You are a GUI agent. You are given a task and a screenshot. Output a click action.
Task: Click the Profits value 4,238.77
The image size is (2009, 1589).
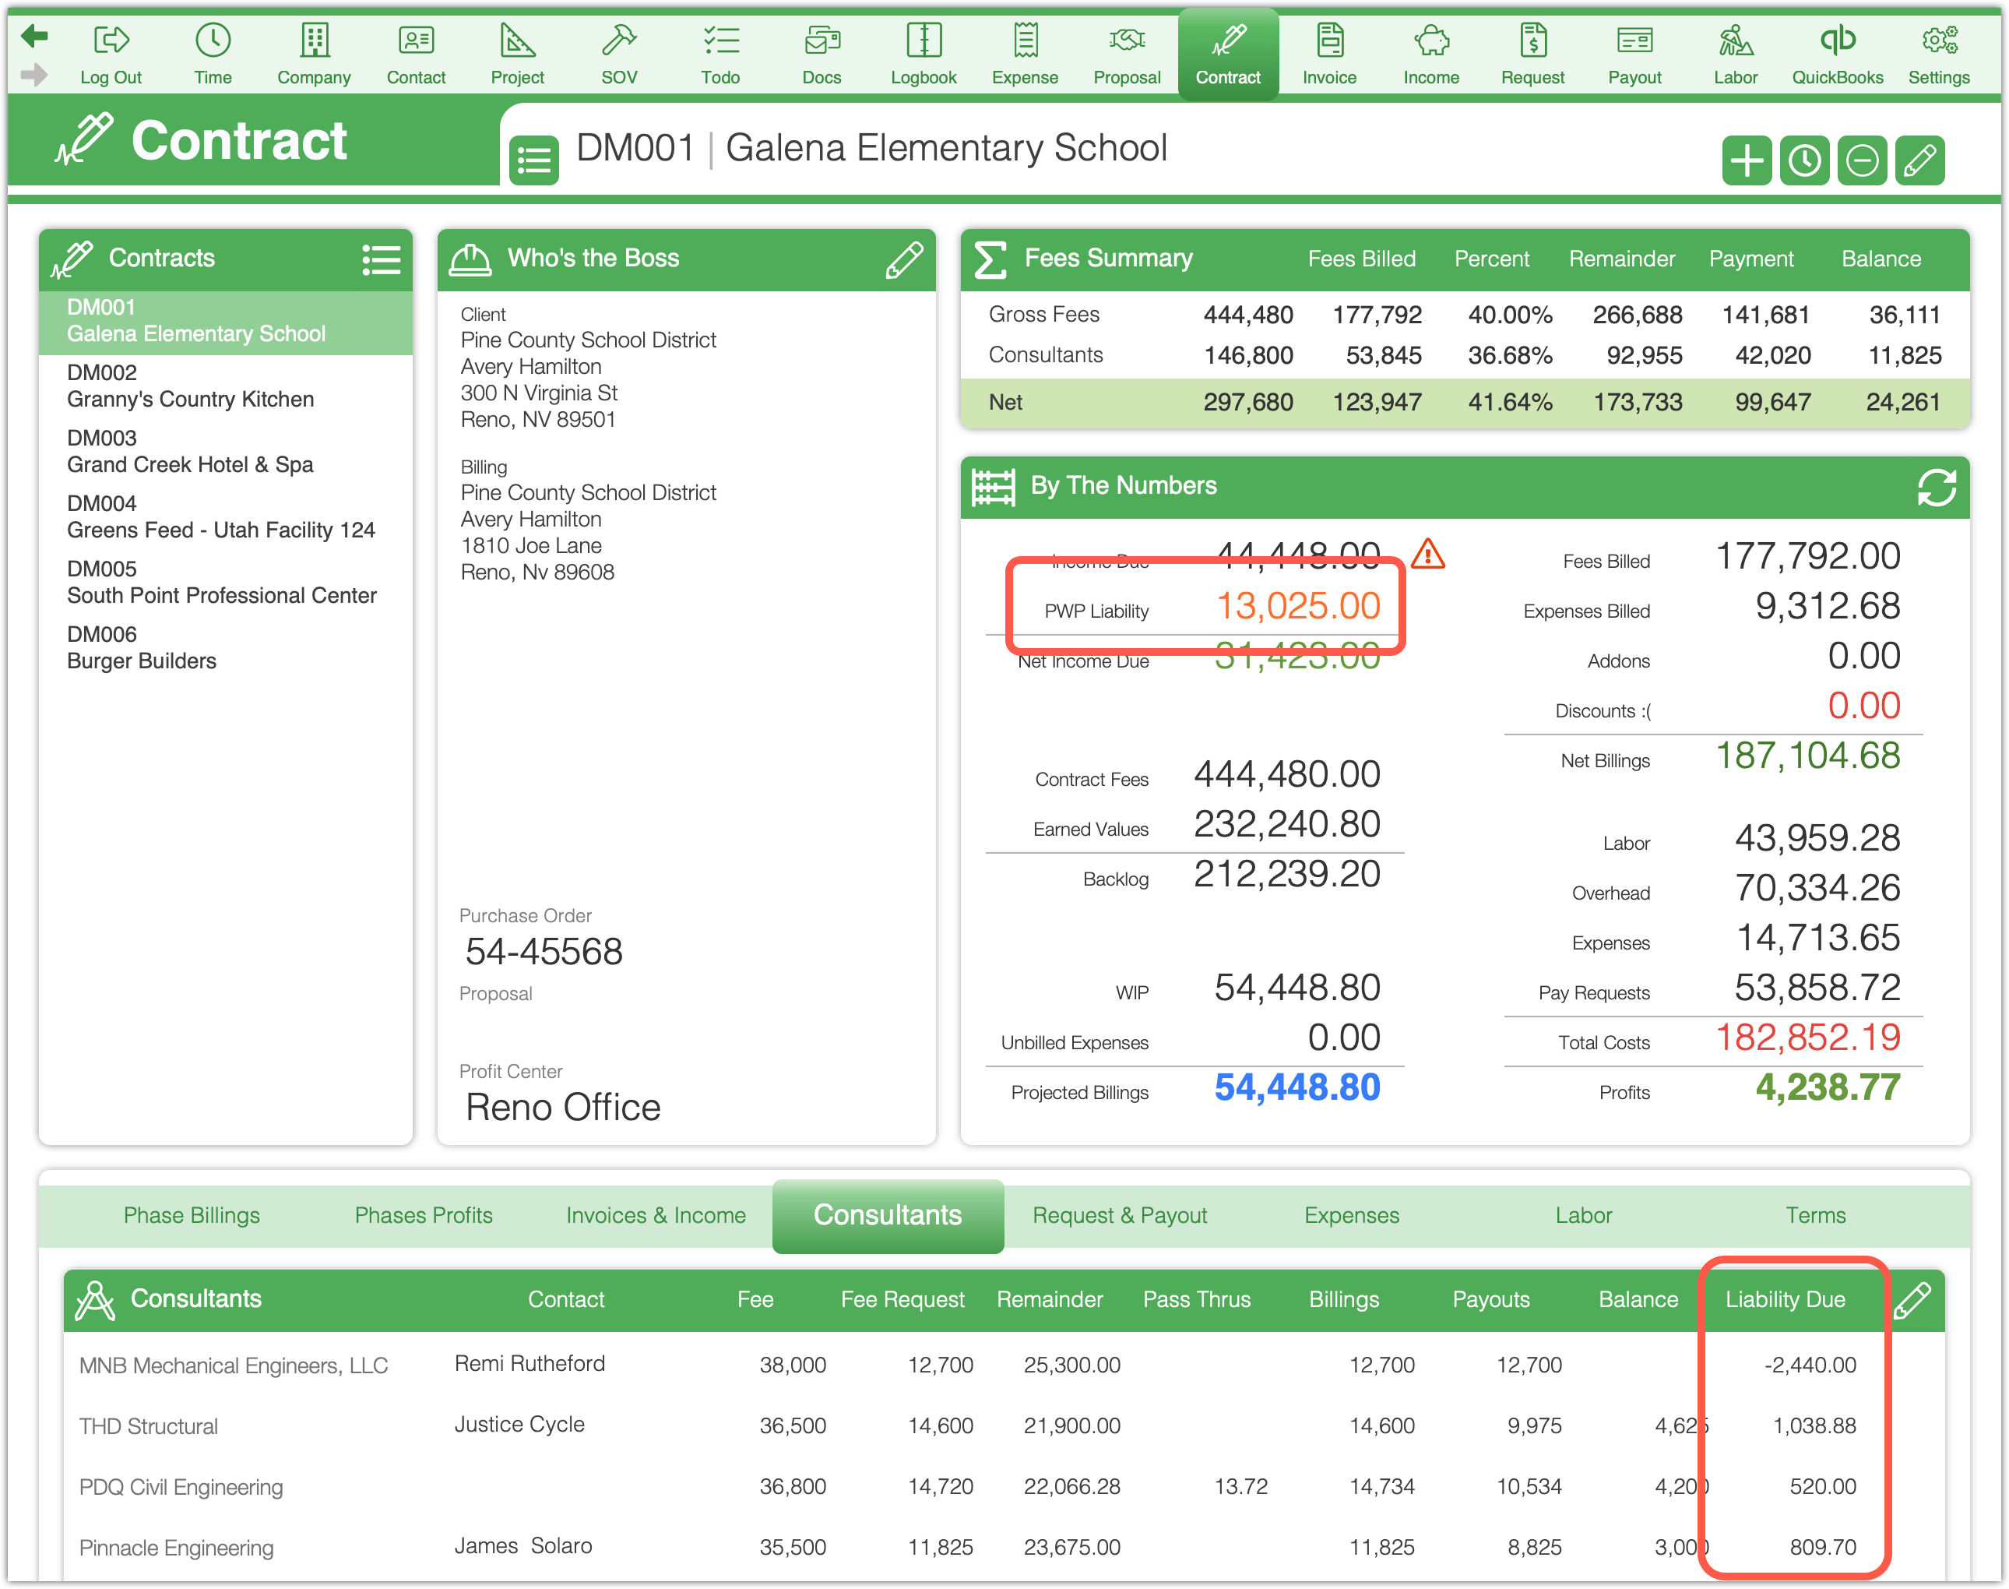[1828, 1087]
